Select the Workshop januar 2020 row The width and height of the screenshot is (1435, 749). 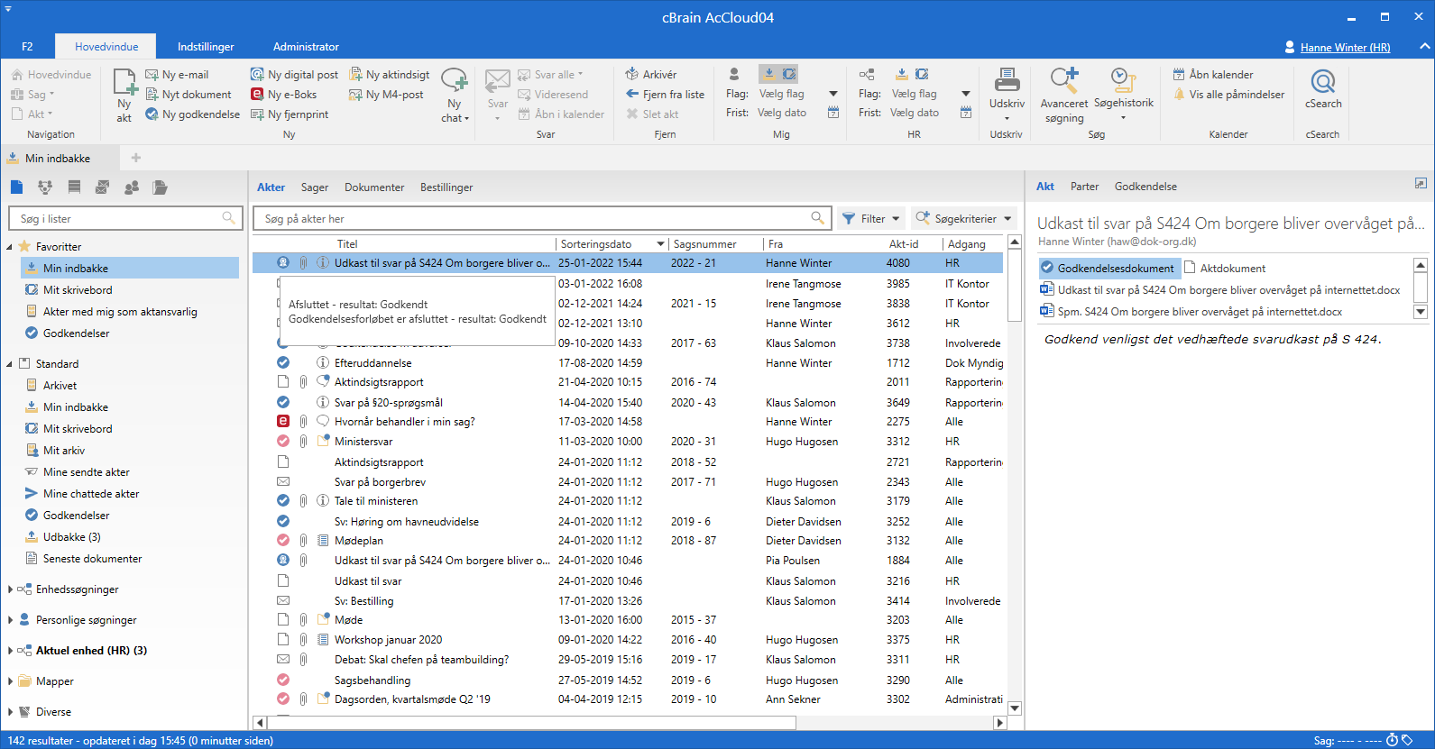click(x=627, y=640)
